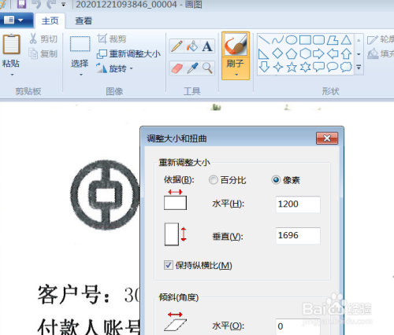Toggle Maintain aspect ratio (保持纵横比) checkbox
The height and width of the screenshot is (335, 394).
point(169,265)
